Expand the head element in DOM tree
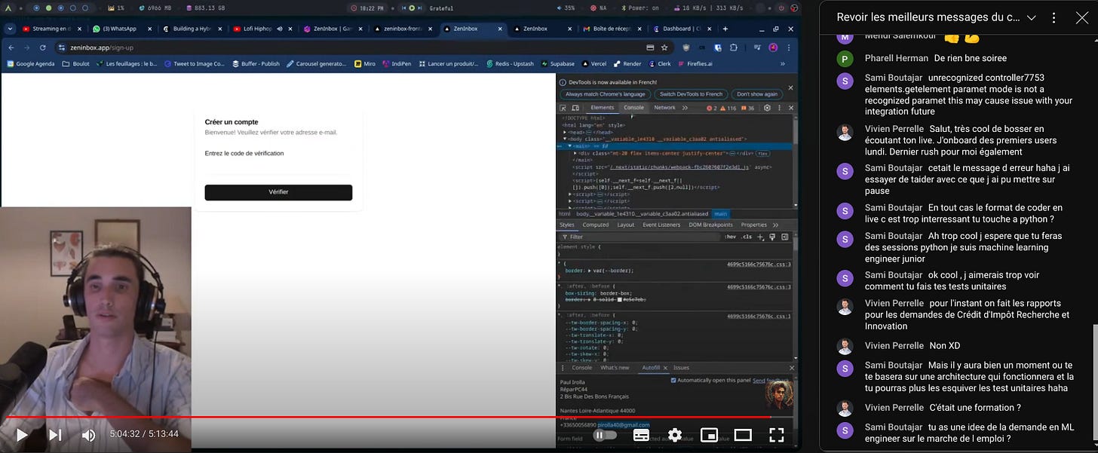Screen dimensions: 1098x453 (566, 132)
